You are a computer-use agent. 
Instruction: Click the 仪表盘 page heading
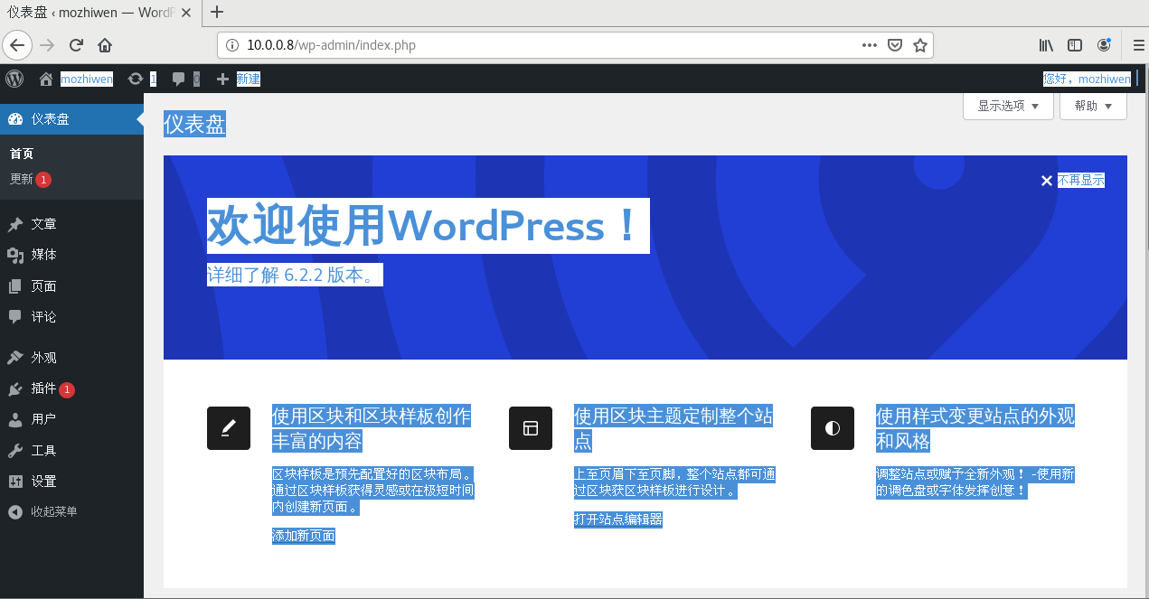194,124
